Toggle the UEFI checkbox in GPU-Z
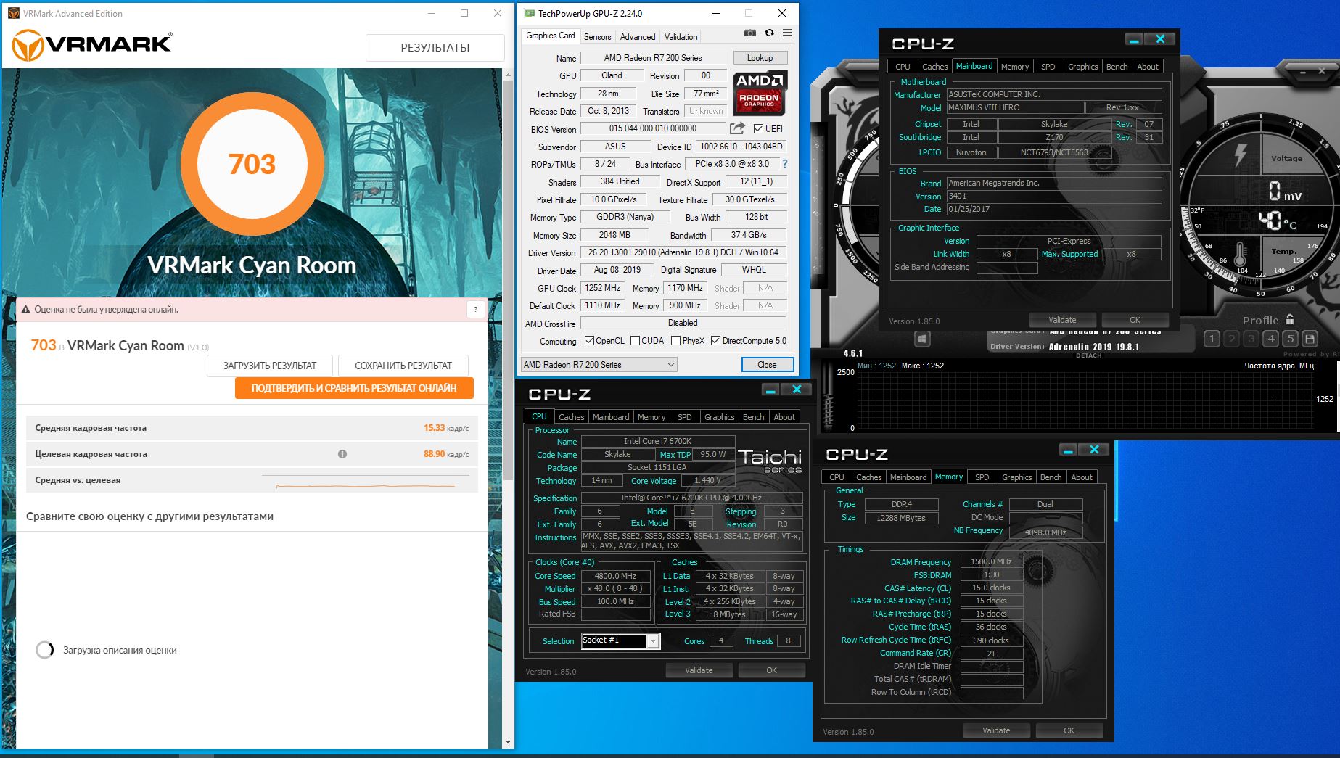Image resolution: width=1340 pixels, height=758 pixels. pos(758,129)
